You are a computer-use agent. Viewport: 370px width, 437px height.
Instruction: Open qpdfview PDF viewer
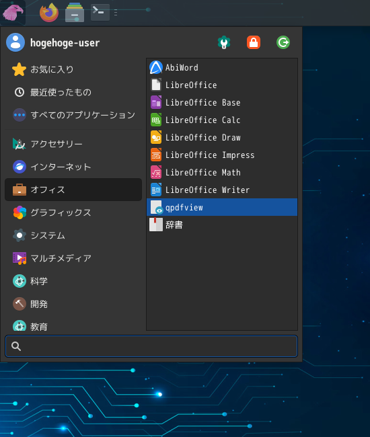[222, 207]
